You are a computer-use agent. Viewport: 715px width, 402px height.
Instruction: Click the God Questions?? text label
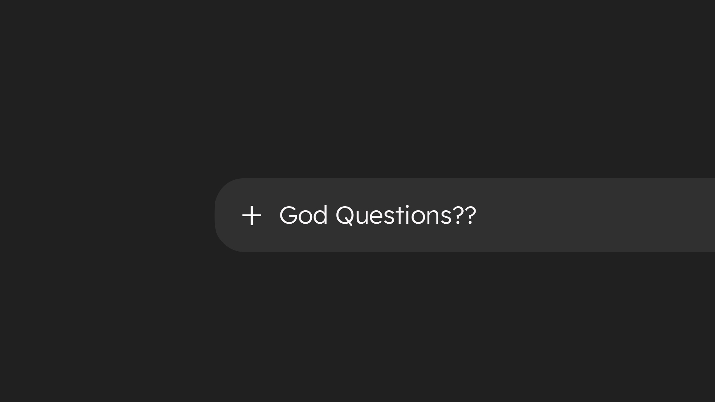(x=377, y=215)
